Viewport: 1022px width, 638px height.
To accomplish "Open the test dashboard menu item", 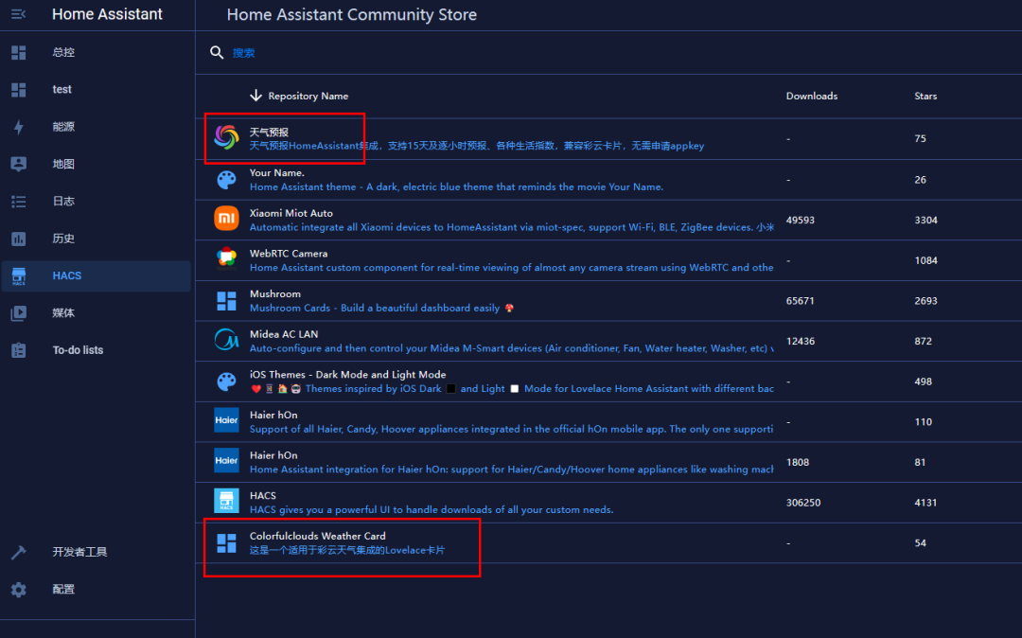I will [96, 89].
